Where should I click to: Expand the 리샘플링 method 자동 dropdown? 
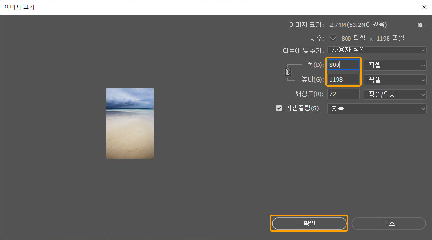377,108
